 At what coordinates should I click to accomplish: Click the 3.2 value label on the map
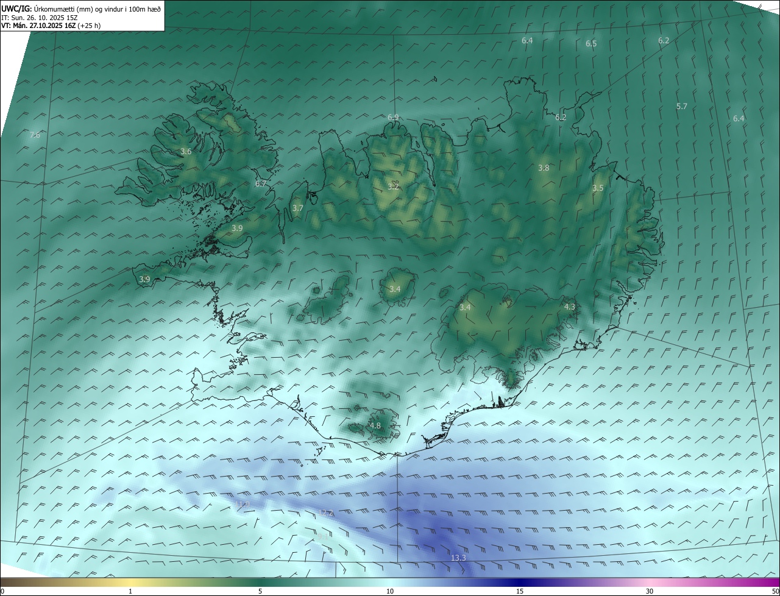tap(393, 186)
